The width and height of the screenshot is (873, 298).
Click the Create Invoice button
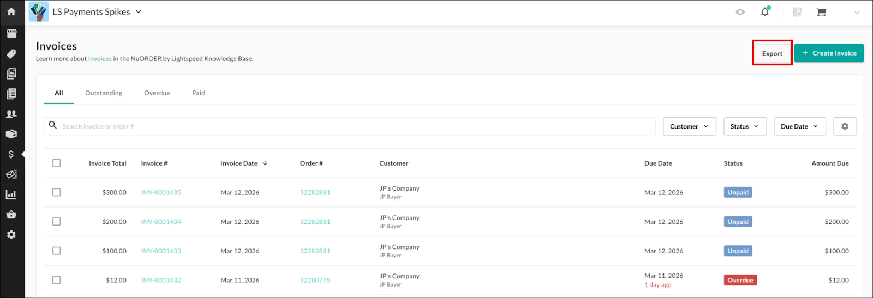[x=829, y=53]
